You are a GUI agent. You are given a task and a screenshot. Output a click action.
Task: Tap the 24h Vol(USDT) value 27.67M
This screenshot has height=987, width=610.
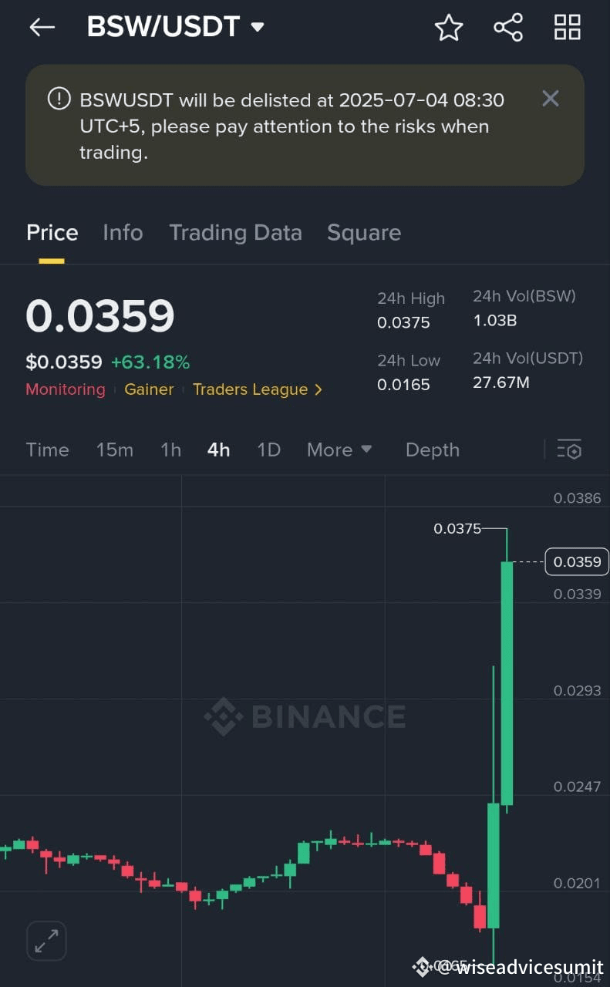click(x=500, y=382)
